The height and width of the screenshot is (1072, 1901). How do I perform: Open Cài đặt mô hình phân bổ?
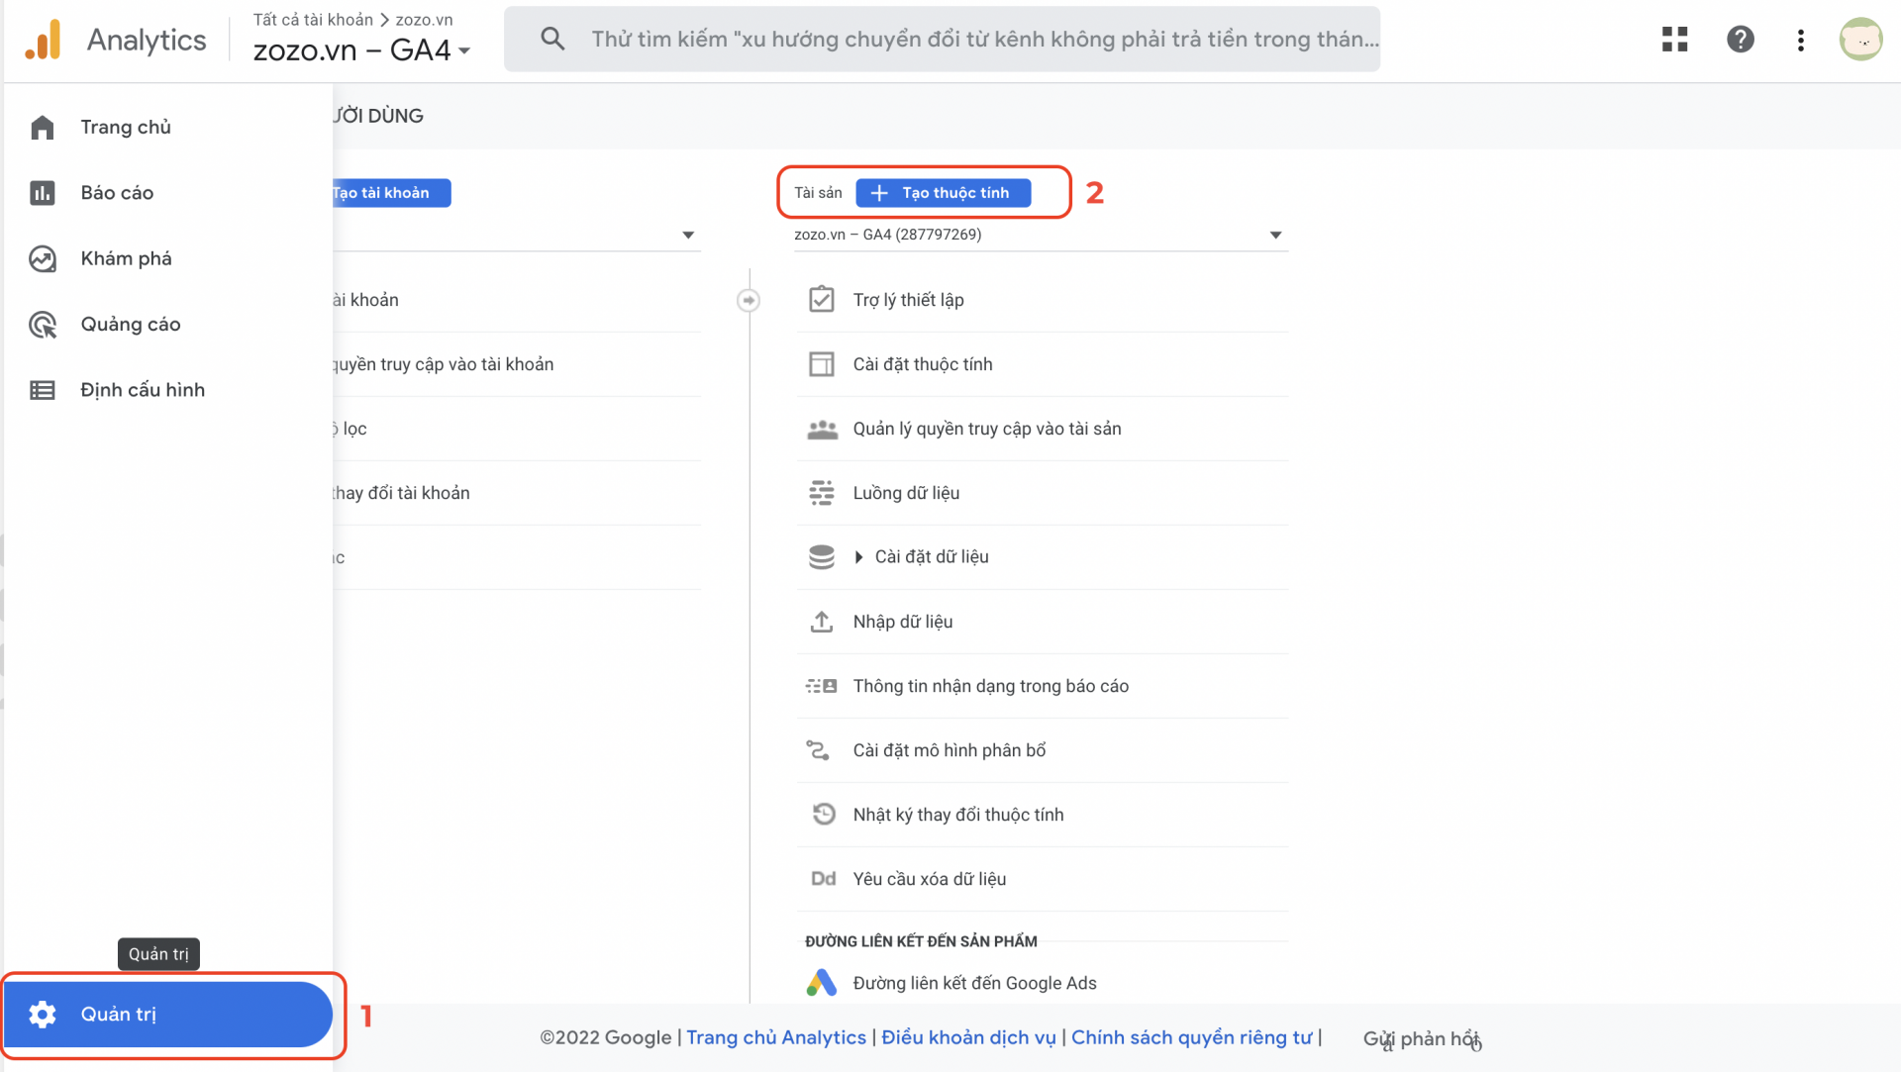coord(950,750)
